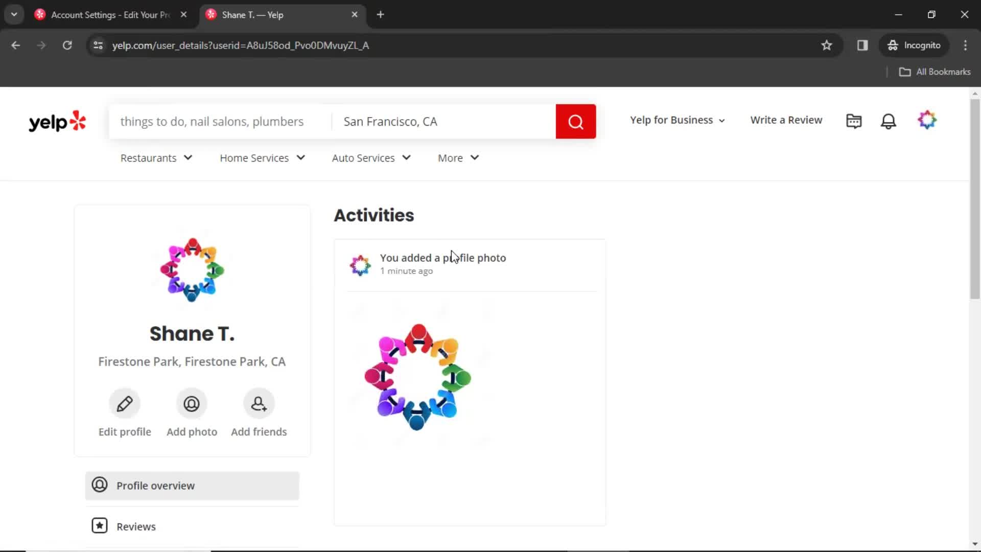This screenshot has height=552, width=981.
Task: Click the Edit profile icon
Action: 125,403
